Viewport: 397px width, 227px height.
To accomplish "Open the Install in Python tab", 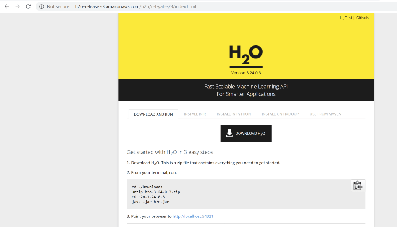I will (x=234, y=114).
